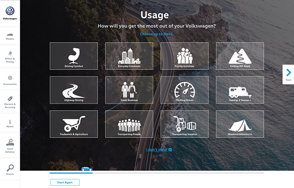Select the Small Business tile
Image resolution: width=294 pixels, height=188 pixels.
tap(129, 90)
